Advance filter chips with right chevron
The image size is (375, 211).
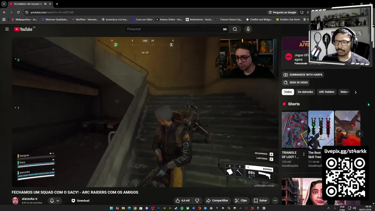pos(356,92)
